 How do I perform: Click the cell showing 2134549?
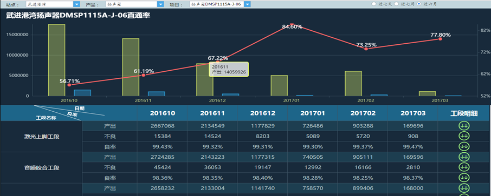pos(212,126)
